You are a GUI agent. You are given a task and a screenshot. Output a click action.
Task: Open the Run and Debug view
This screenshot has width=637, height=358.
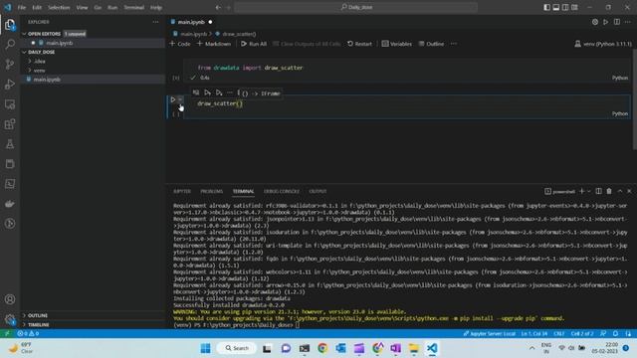pyautogui.click(x=10, y=84)
